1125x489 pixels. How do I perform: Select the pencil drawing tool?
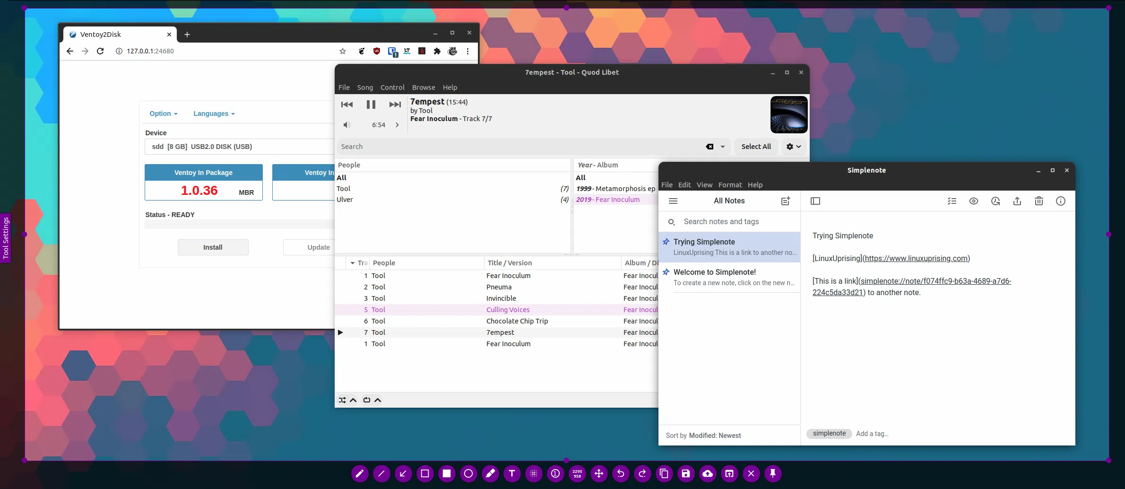(x=360, y=473)
